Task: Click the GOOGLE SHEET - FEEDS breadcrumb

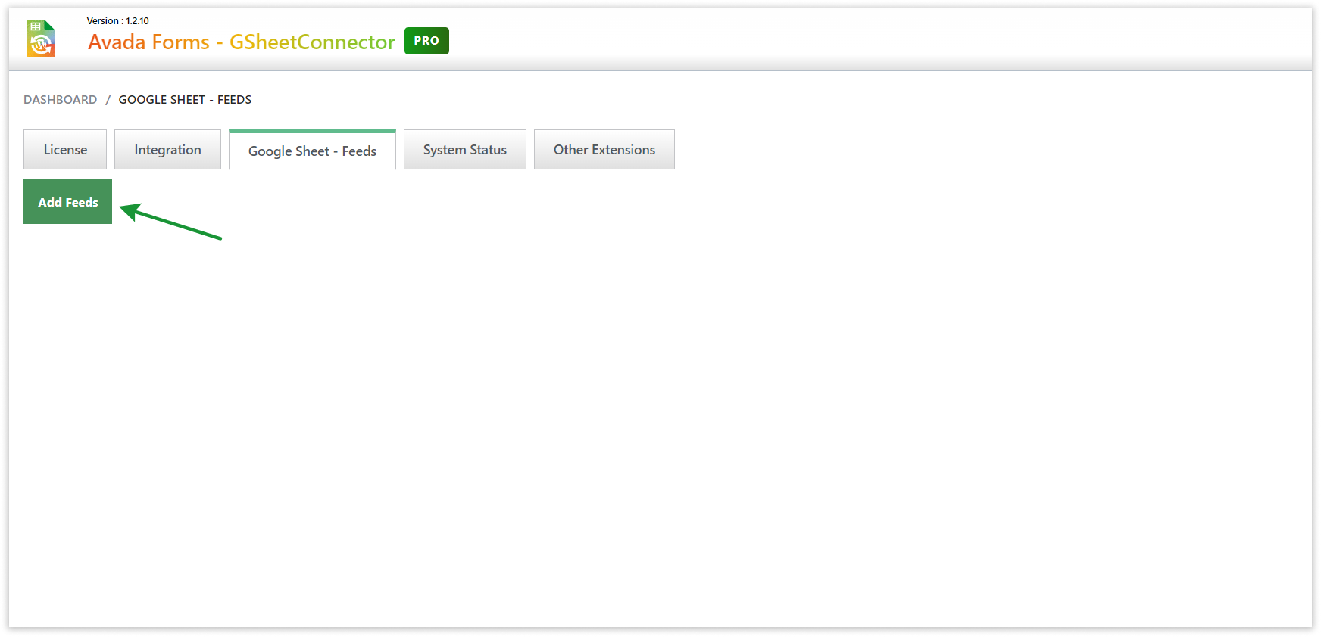Action: (x=185, y=99)
